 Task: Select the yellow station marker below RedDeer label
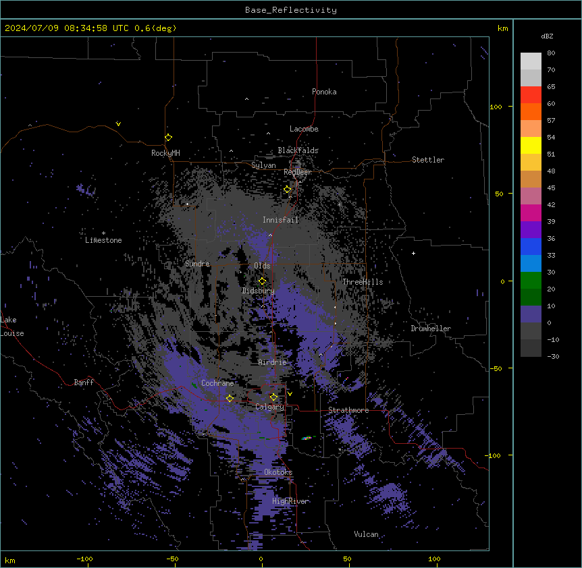click(288, 190)
